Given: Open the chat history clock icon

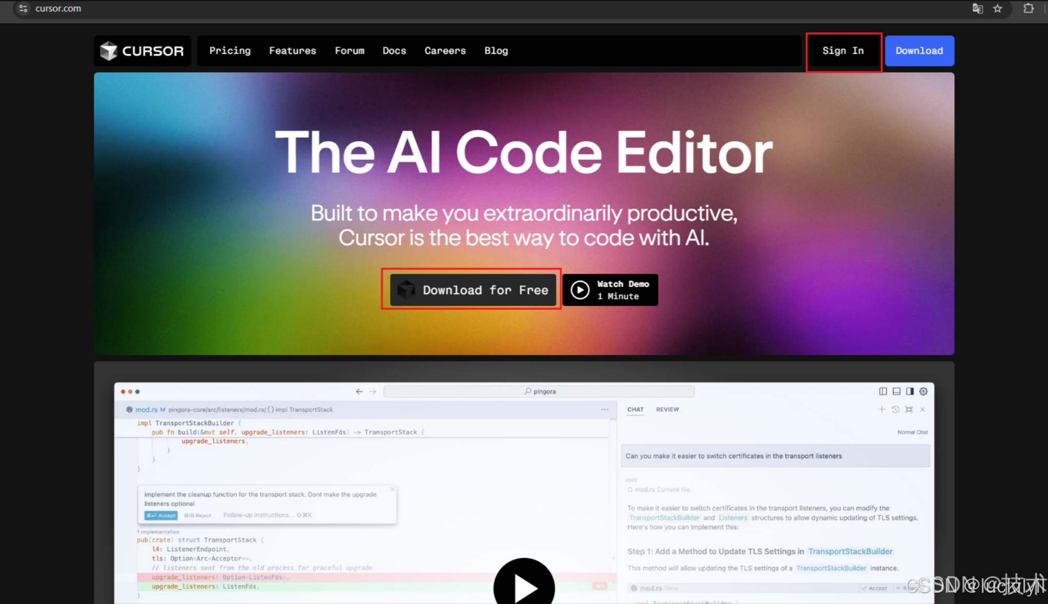Looking at the screenshot, I should (895, 410).
